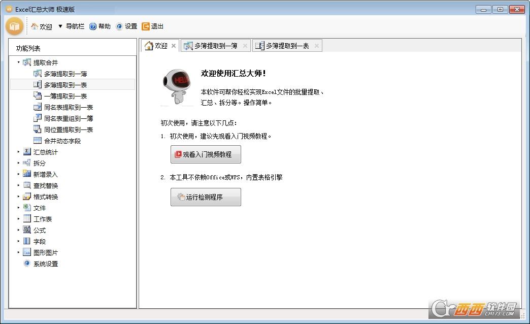Select 合并动态字段 text in tree
This screenshot has width=530, height=324.
pyautogui.click(x=62, y=141)
